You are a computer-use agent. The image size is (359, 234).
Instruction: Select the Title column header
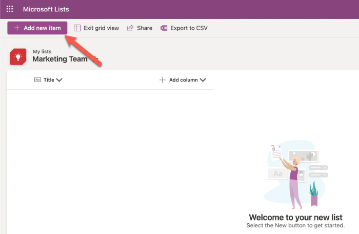click(x=49, y=80)
